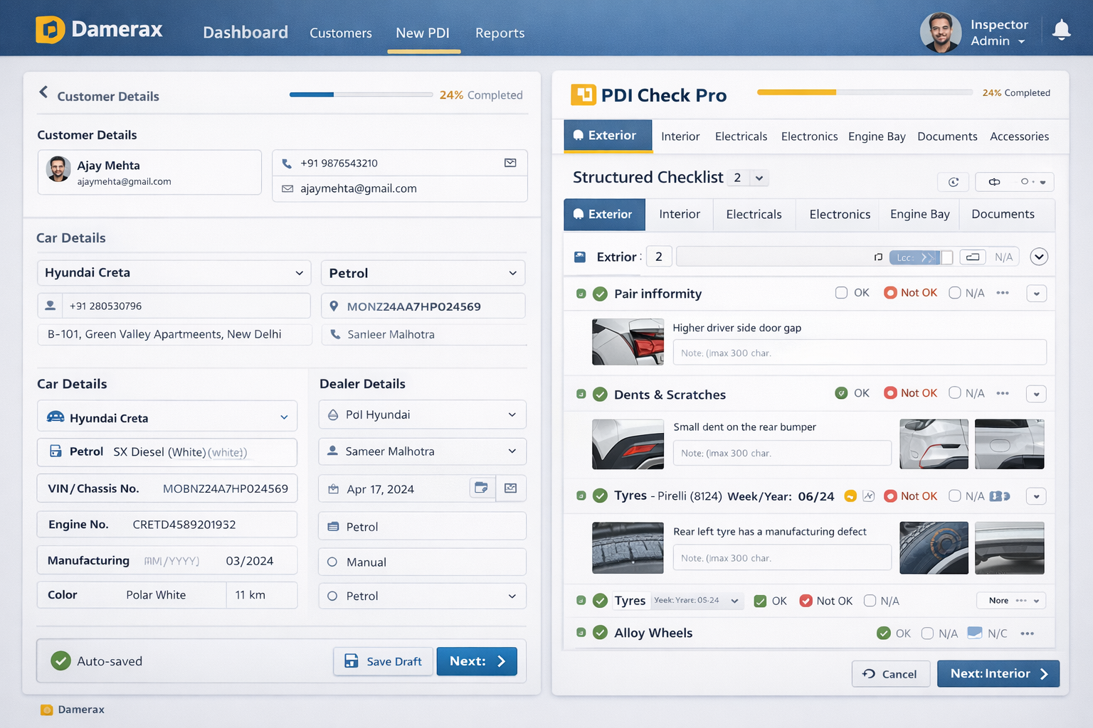This screenshot has height=728, width=1093.
Task: Click the refresh icon beside Structured Checklist
Action: (x=953, y=182)
